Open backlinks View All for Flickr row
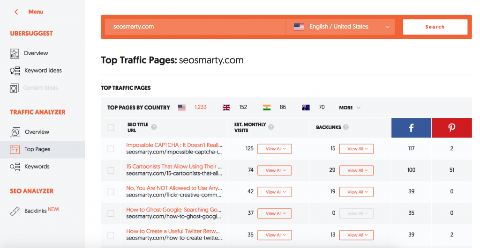Viewport: 480px width, 248px height. click(x=356, y=192)
